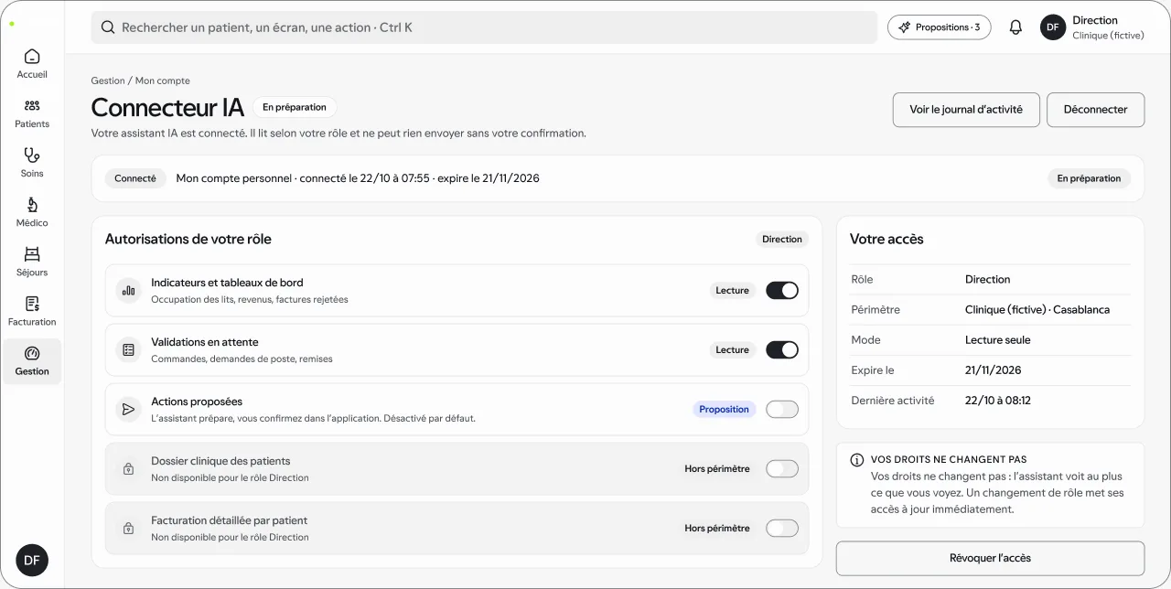Click the Lecture badge for Indicateurs
This screenshot has width=1171, height=589.
tap(732, 291)
